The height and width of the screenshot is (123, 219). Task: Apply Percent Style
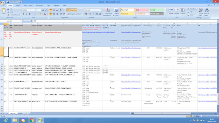coord(90,14)
